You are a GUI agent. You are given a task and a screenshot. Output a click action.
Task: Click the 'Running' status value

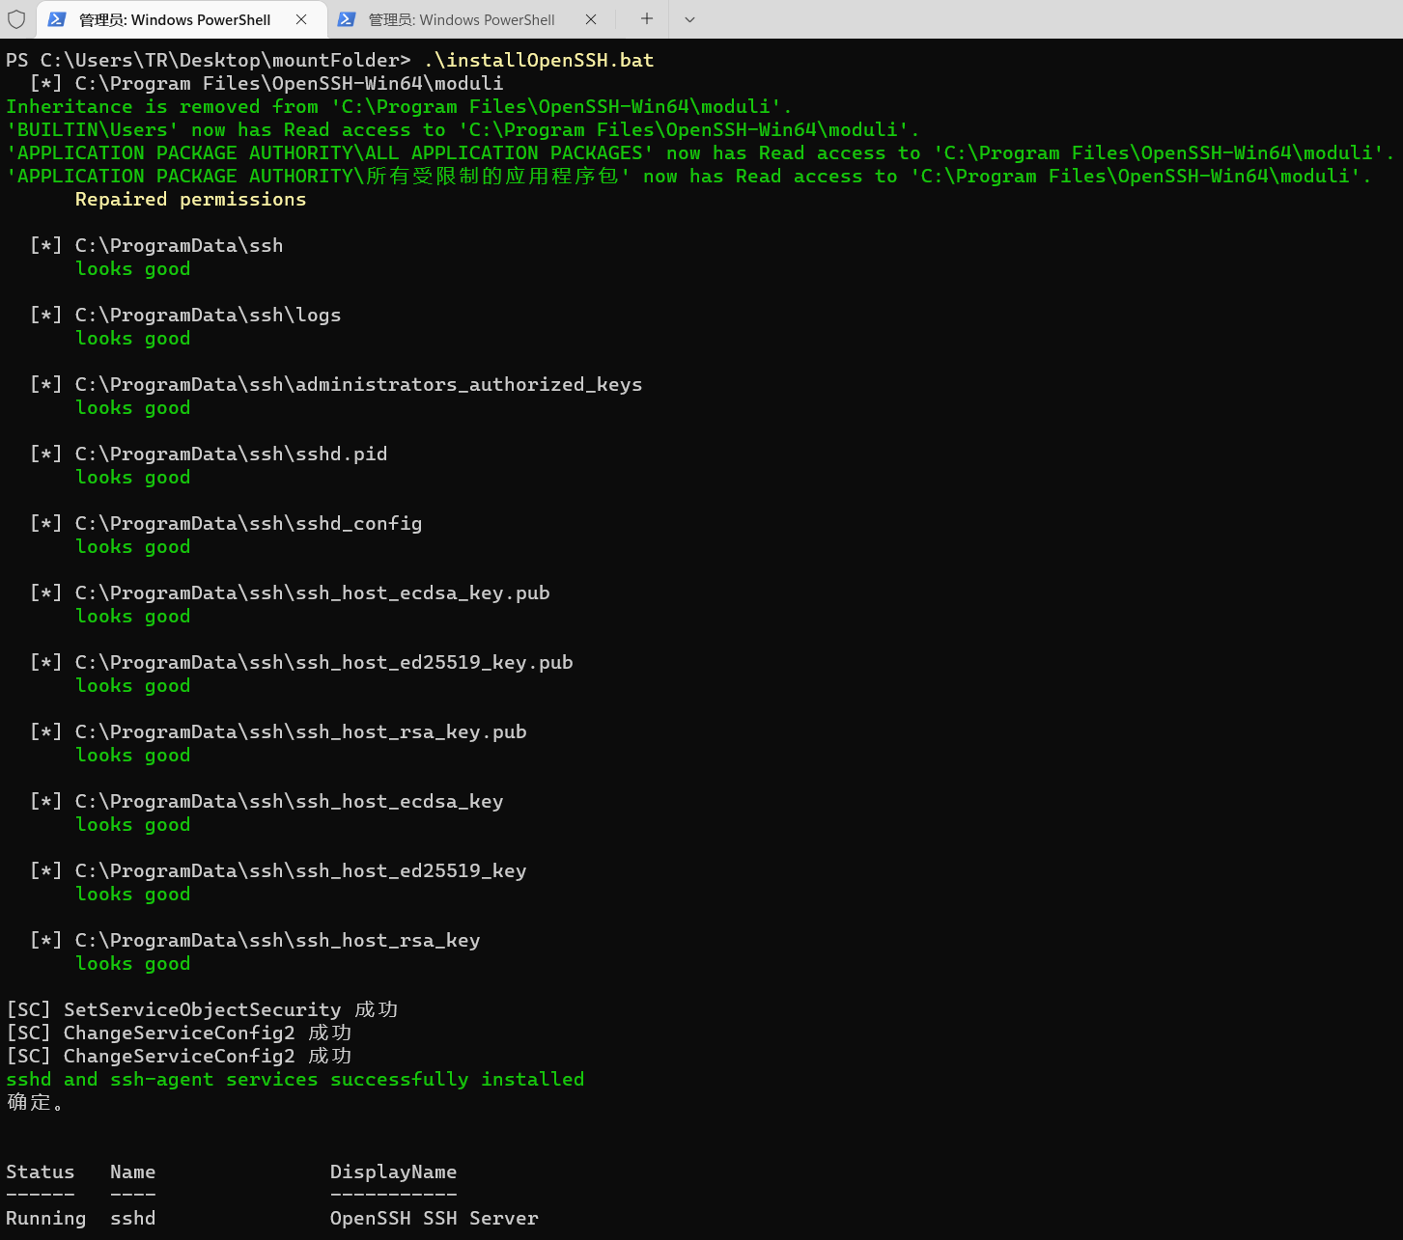pyautogui.click(x=45, y=1218)
